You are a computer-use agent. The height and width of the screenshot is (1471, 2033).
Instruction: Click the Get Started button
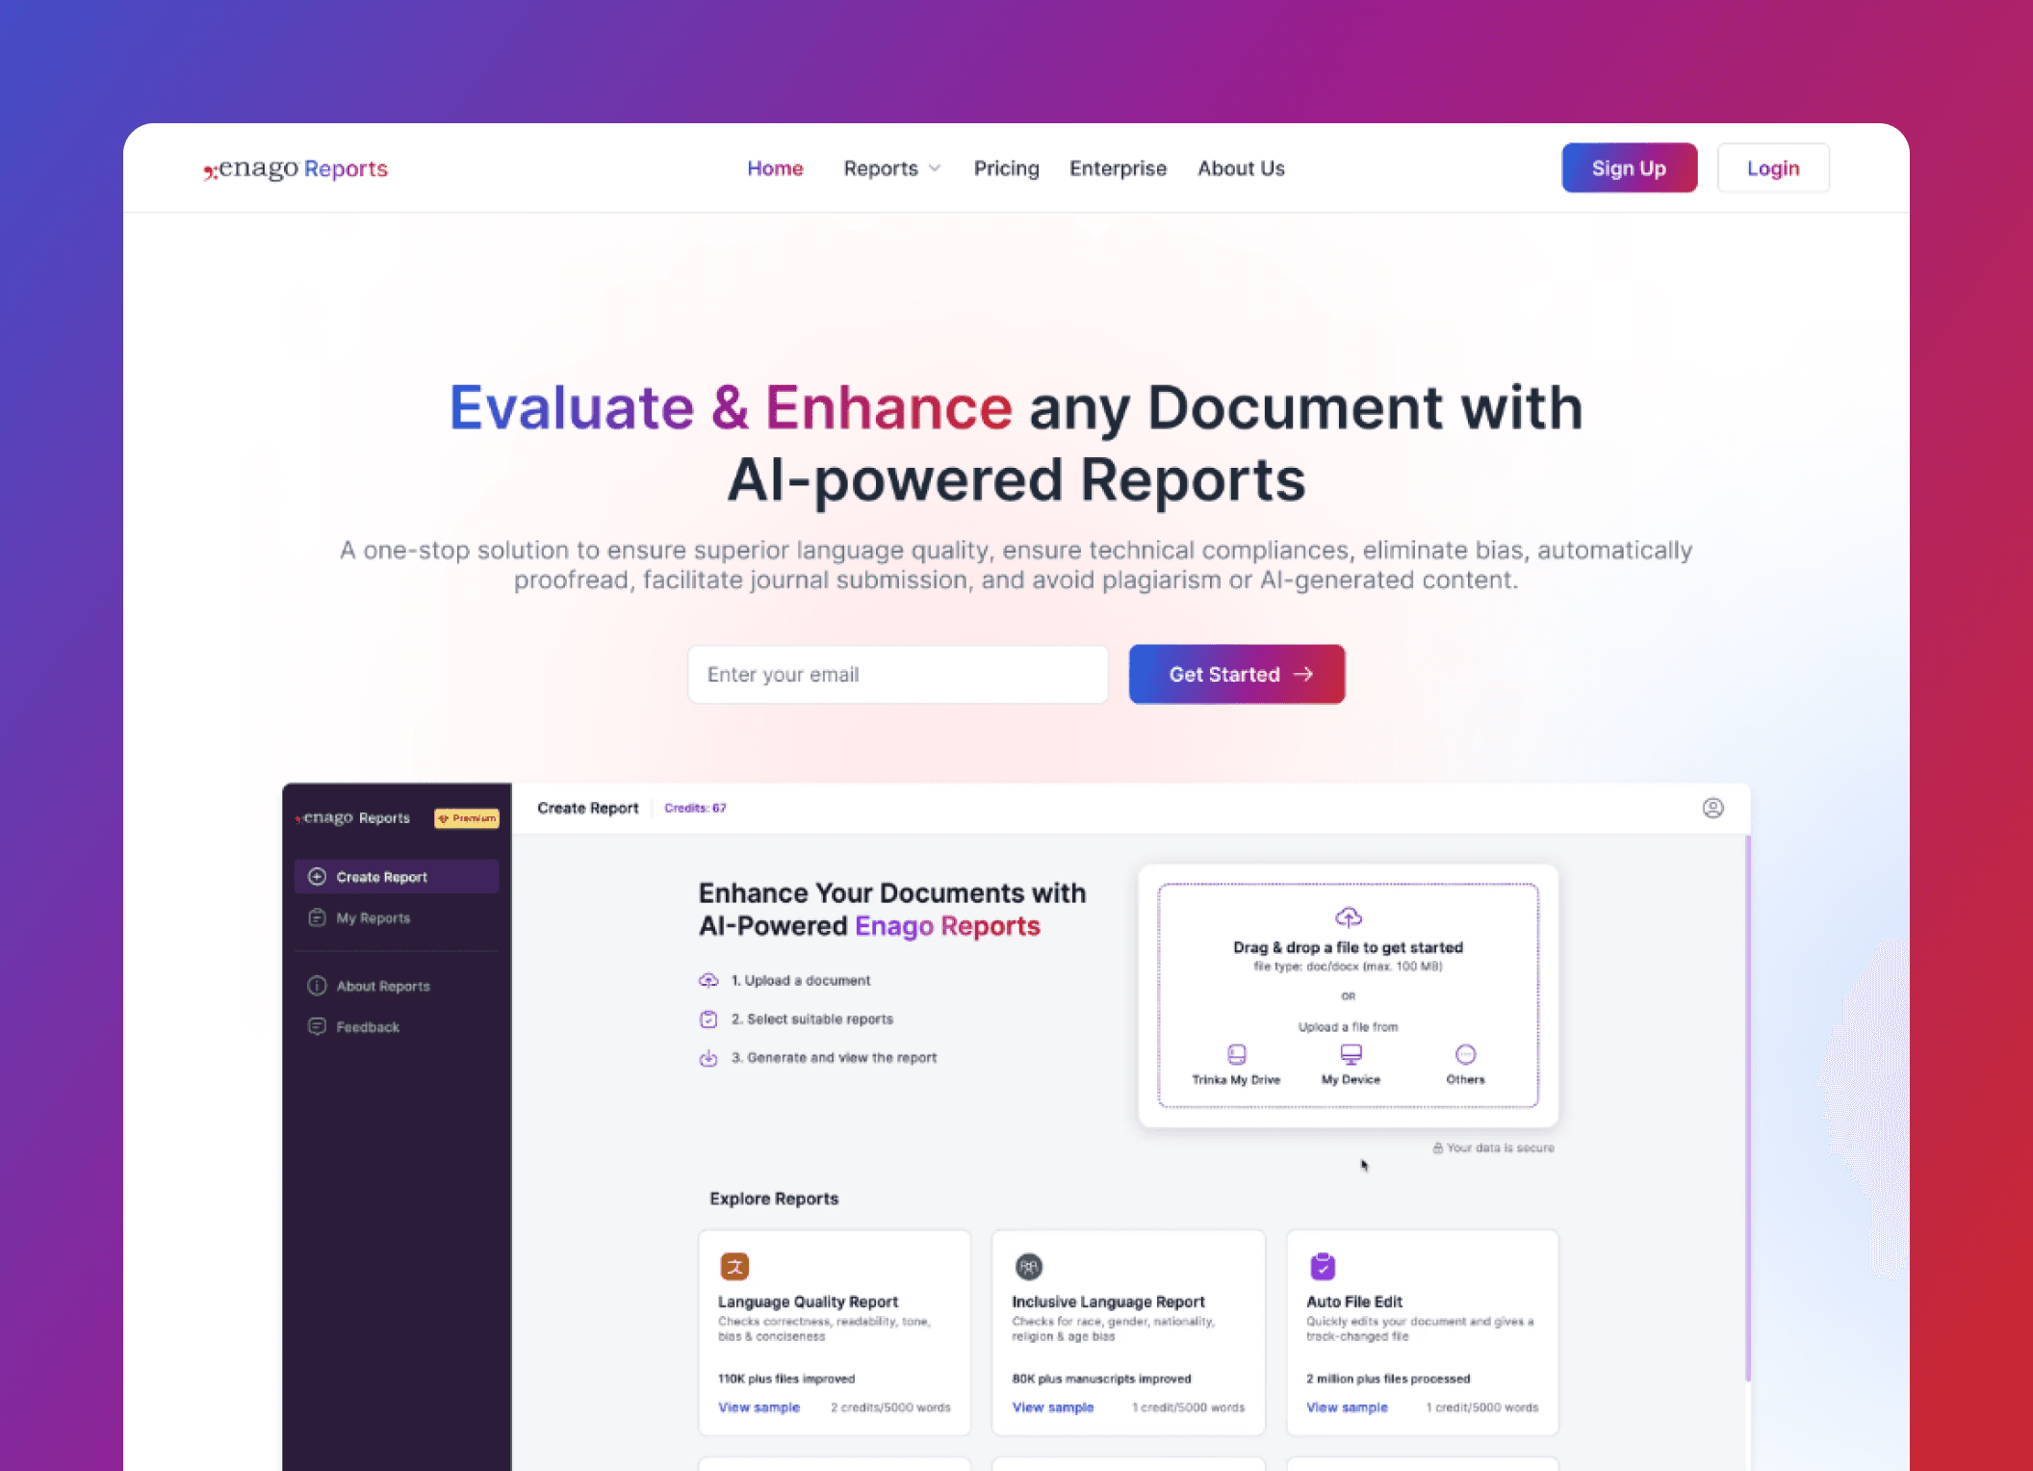click(x=1237, y=674)
